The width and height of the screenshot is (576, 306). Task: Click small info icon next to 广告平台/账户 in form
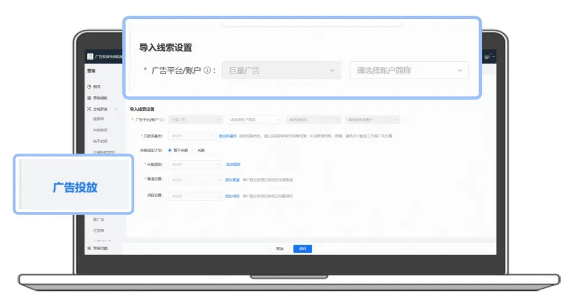click(161, 120)
